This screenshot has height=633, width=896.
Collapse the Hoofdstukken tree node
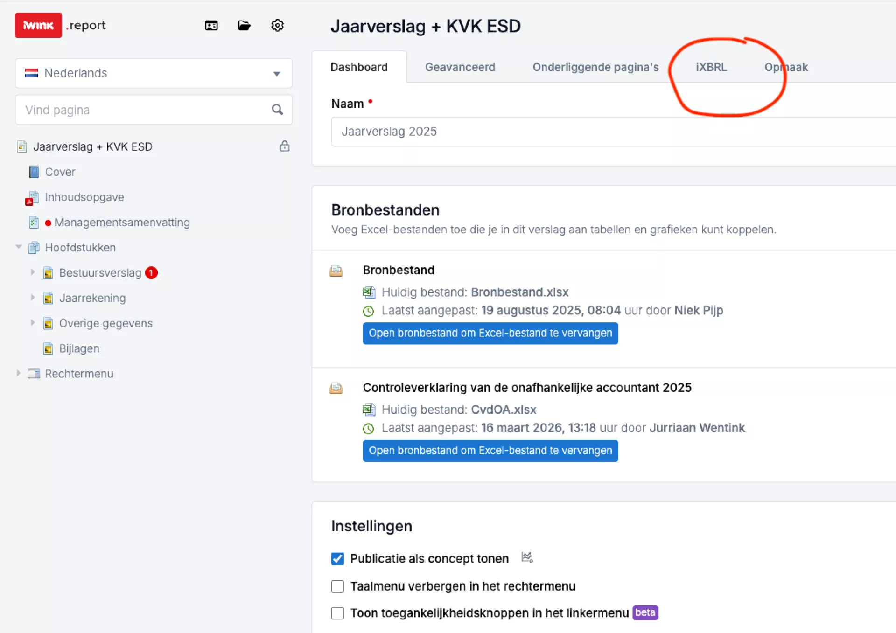tap(19, 247)
